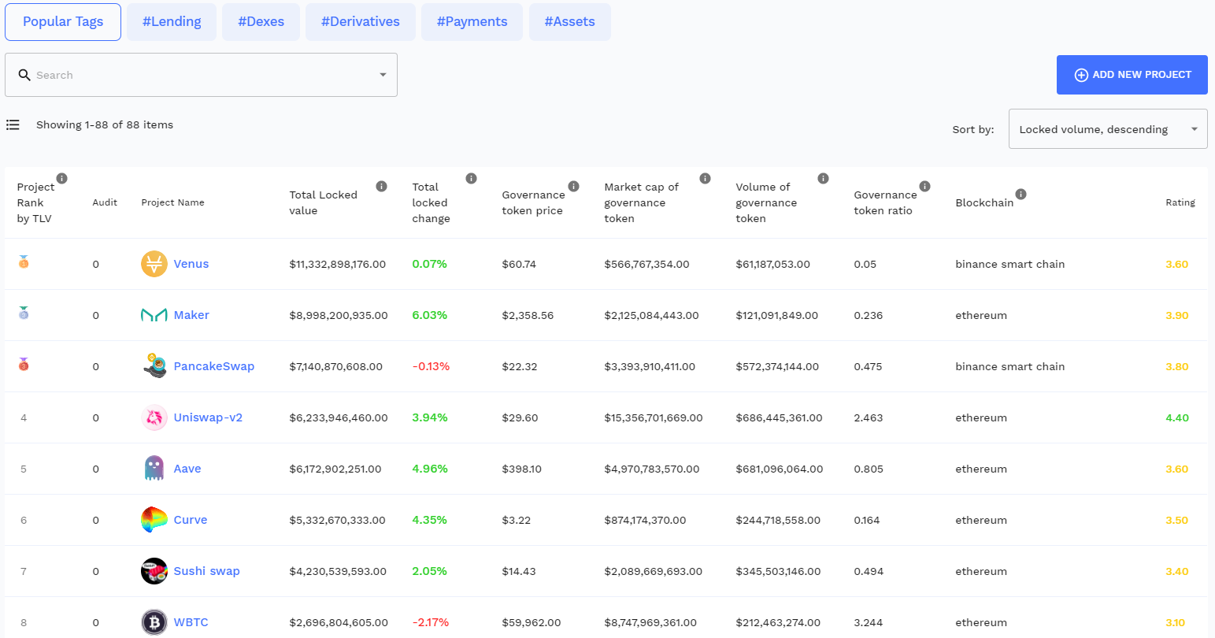Viewport: 1215px width, 638px height.
Task: Click the Uniswap-v2 unicorn logo
Action: [x=154, y=417]
